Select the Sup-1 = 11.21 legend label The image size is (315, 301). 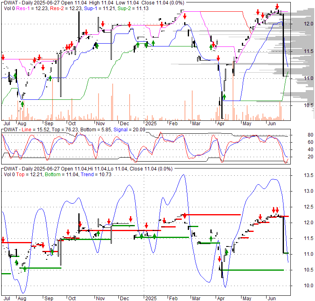100,8
